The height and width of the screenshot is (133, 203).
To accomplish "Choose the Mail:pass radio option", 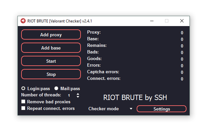I will pyautogui.click(x=56, y=88).
